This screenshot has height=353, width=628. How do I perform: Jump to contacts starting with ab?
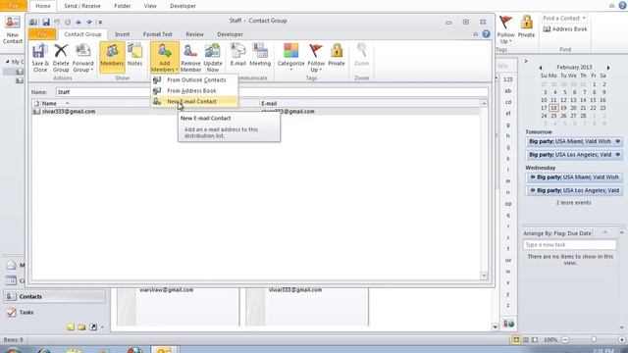tap(508, 91)
